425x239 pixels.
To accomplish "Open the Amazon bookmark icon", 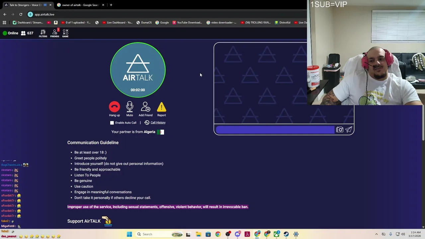I will click(55, 23).
